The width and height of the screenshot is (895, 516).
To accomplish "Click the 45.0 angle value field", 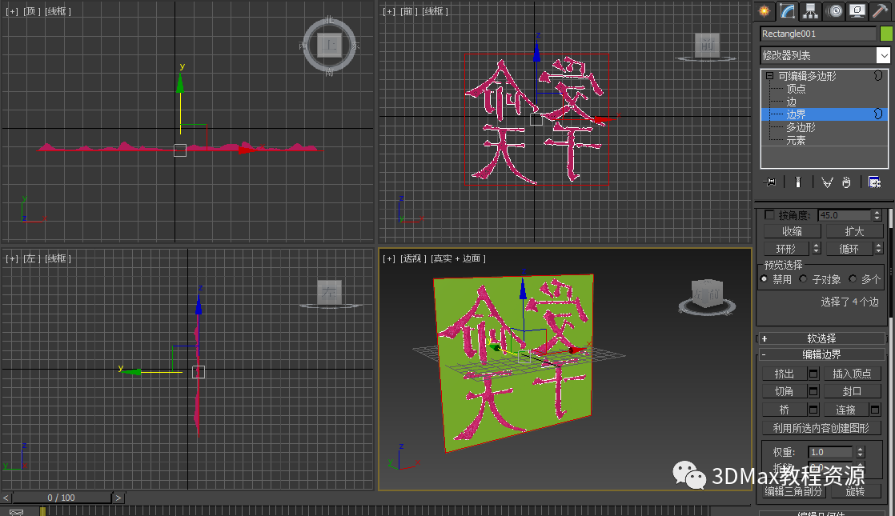I will pos(845,215).
